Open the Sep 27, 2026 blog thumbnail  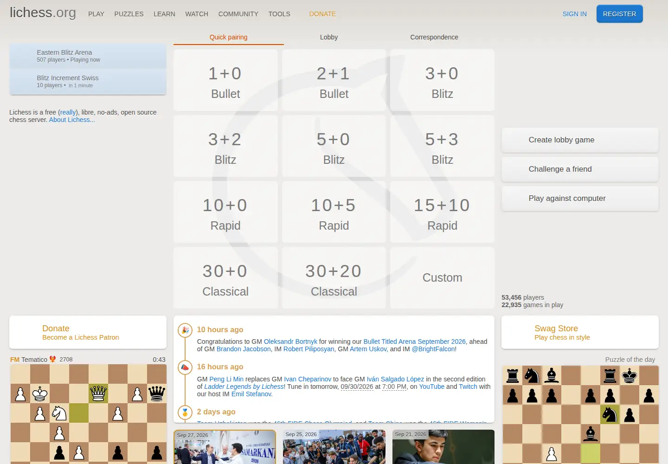(225, 447)
